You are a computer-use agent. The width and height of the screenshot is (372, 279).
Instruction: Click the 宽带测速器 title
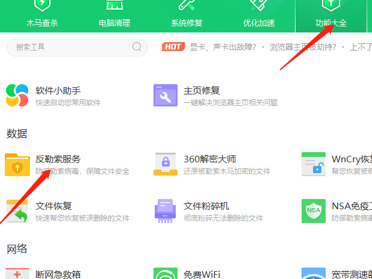point(352,275)
